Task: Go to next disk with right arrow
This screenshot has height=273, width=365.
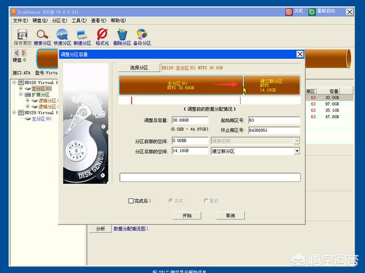Action: [23, 53]
